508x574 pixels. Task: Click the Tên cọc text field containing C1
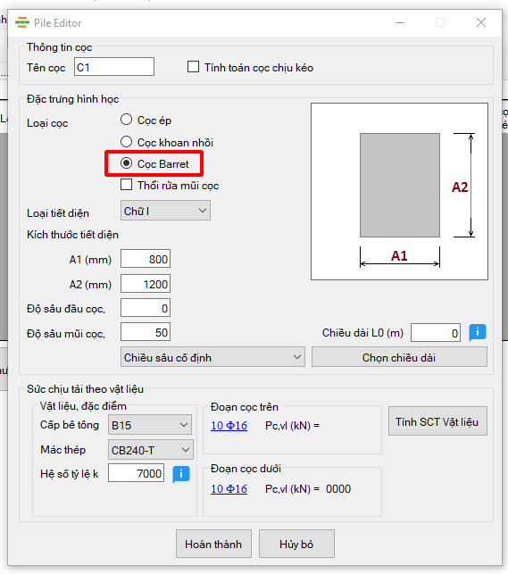tap(114, 67)
